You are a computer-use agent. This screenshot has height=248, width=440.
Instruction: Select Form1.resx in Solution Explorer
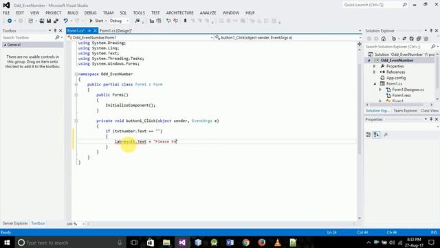(x=401, y=95)
